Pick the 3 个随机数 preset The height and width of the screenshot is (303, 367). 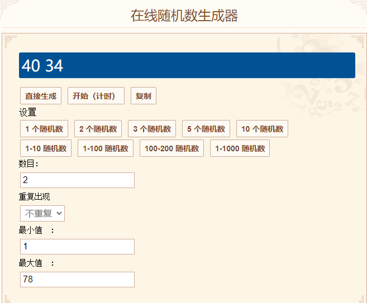click(x=152, y=129)
